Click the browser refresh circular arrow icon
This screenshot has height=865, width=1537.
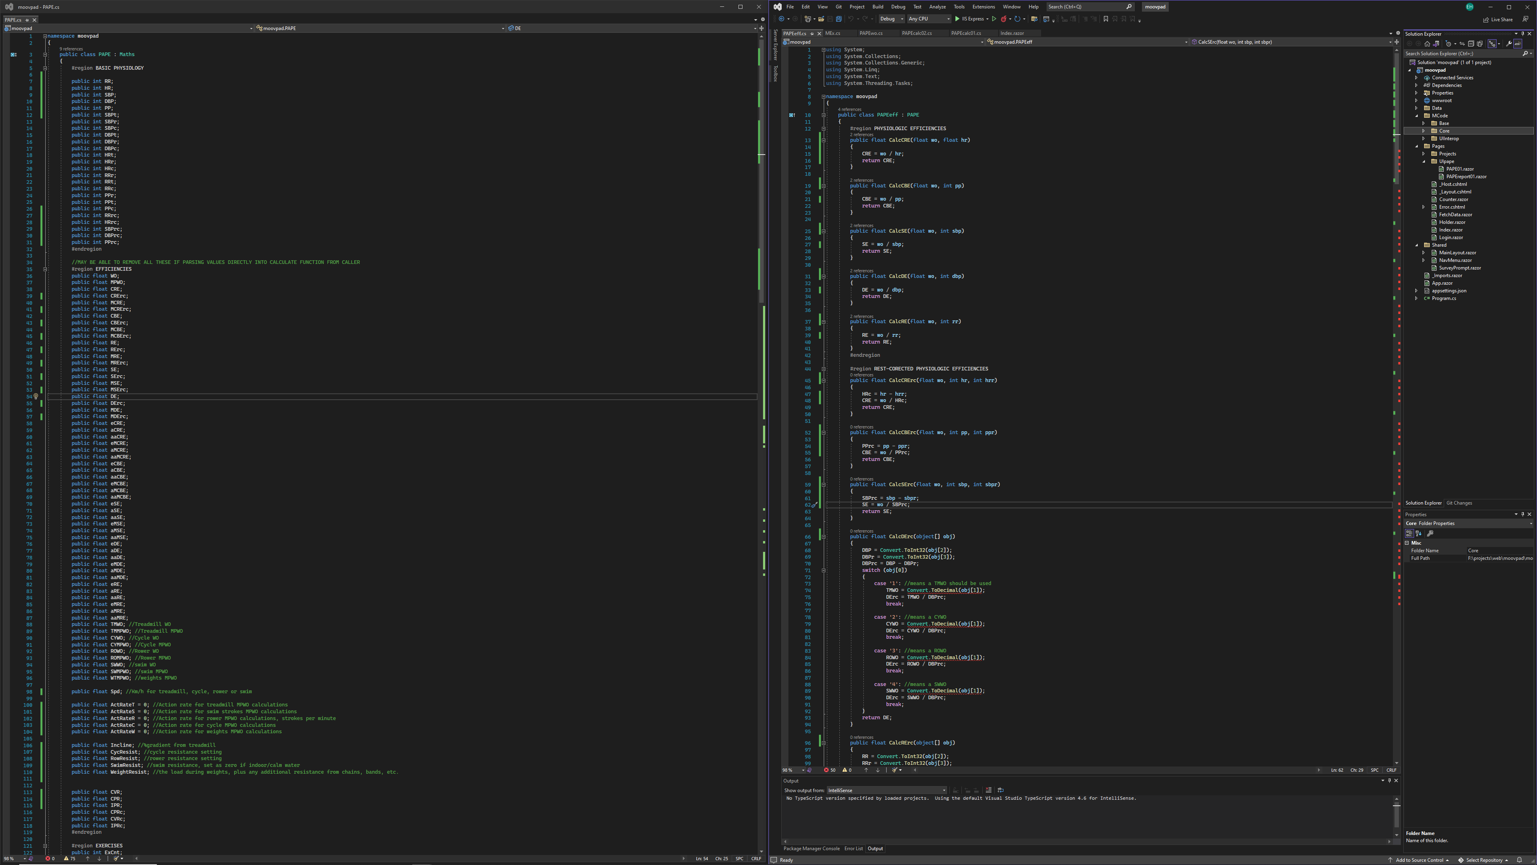[1017, 19]
